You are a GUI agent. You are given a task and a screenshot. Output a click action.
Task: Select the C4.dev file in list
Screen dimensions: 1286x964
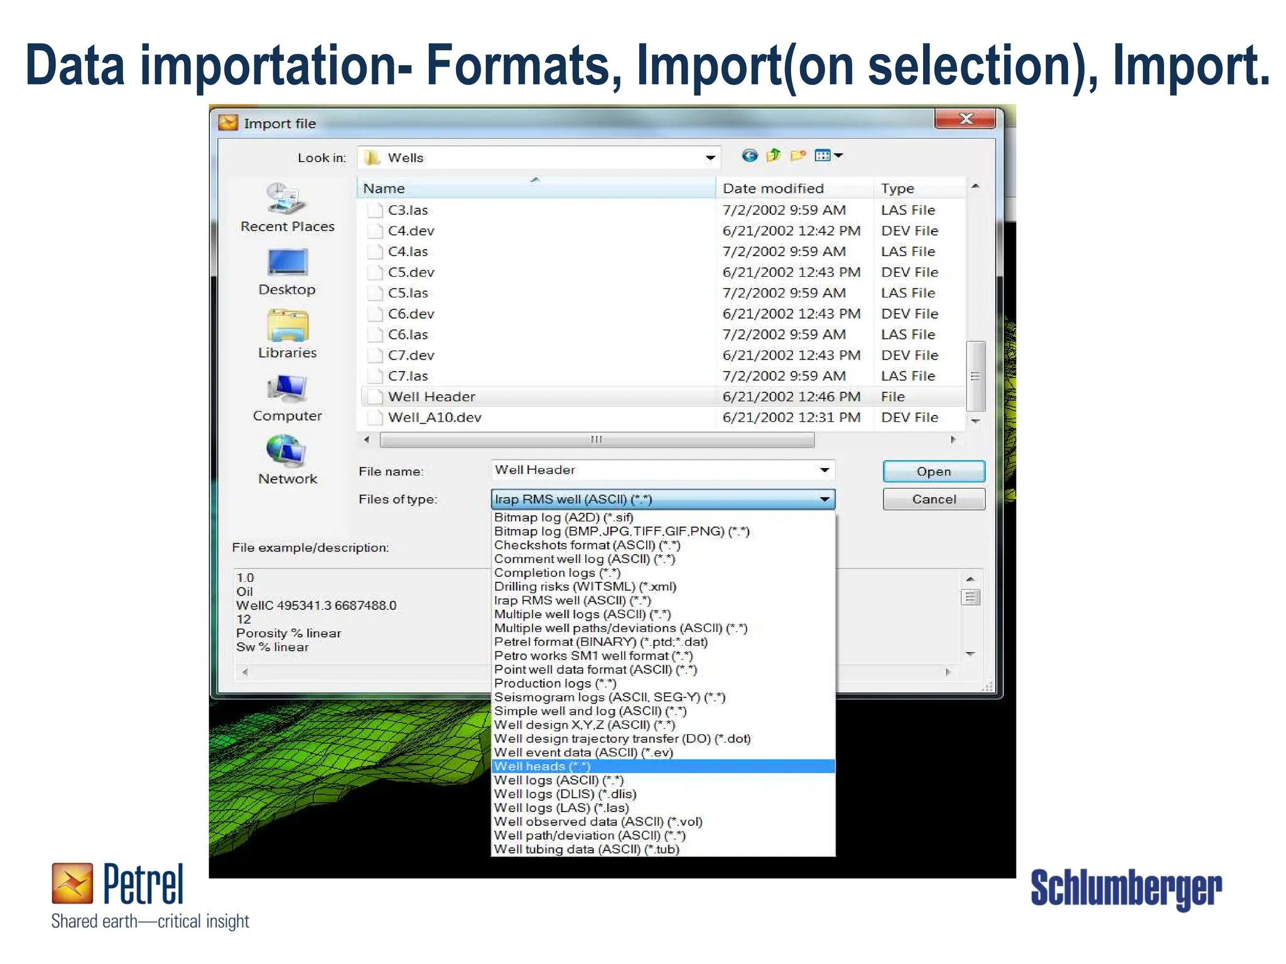click(411, 231)
